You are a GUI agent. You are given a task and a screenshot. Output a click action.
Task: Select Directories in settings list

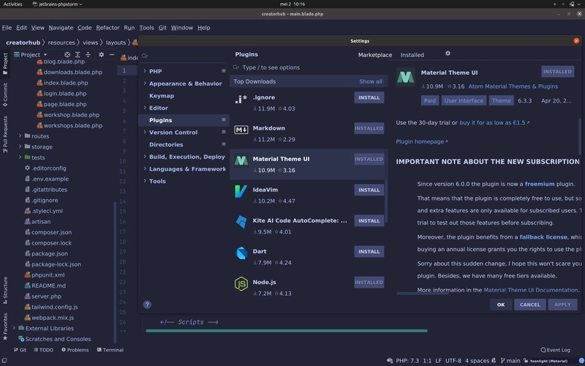point(166,144)
